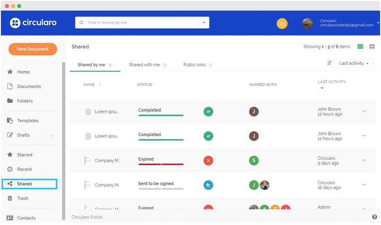
Task: Open the help question mark icon
Action: pos(374,217)
